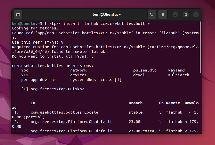Click the 'devices' permission

click(78, 75)
